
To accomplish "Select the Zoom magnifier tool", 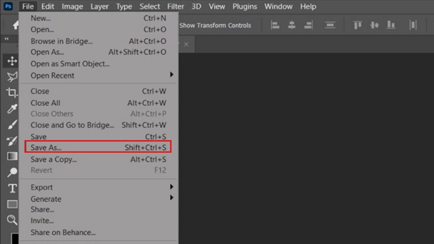I will point(12,220).
